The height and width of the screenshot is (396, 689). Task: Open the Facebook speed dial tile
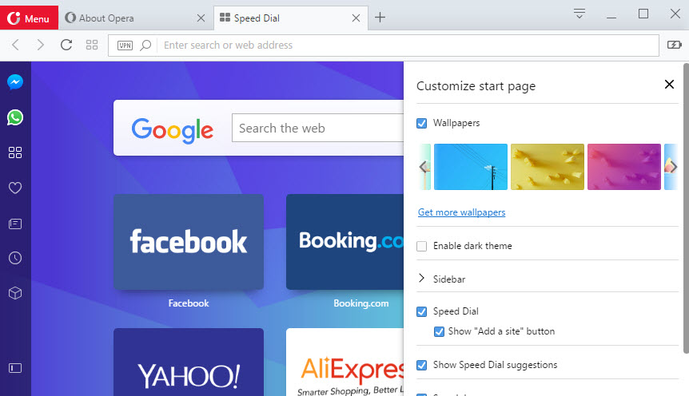(189, 242)
